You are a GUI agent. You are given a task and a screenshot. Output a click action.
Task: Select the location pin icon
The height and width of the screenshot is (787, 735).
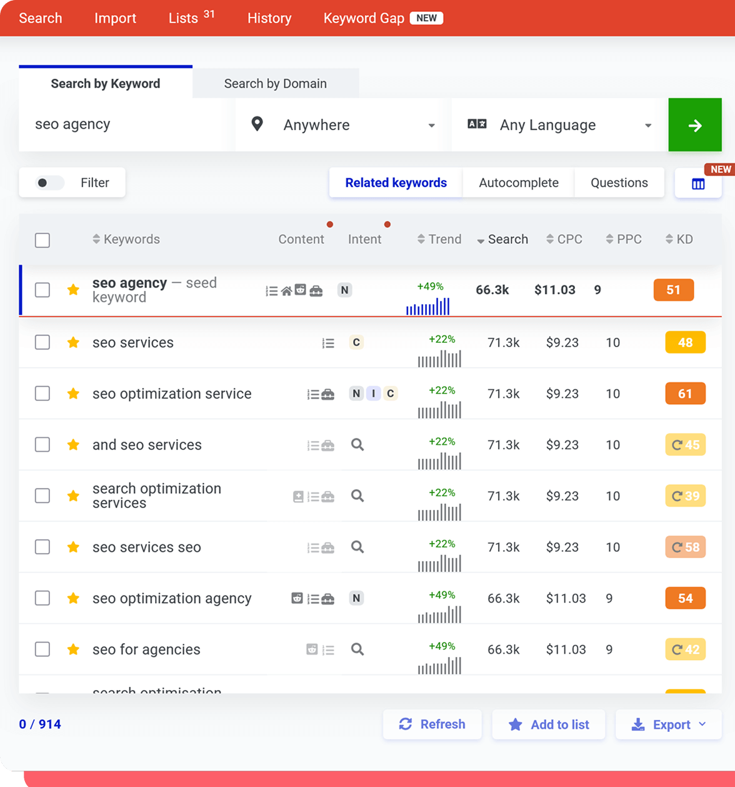pos(256,124)
